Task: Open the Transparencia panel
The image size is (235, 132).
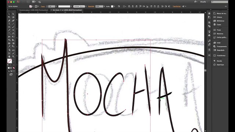Action: click(220, 47)
